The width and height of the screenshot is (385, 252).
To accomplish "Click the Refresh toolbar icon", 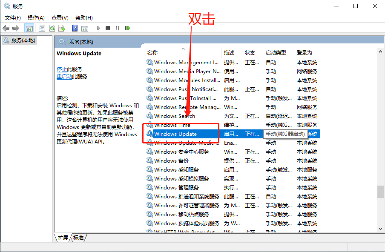I will [52, 28].
